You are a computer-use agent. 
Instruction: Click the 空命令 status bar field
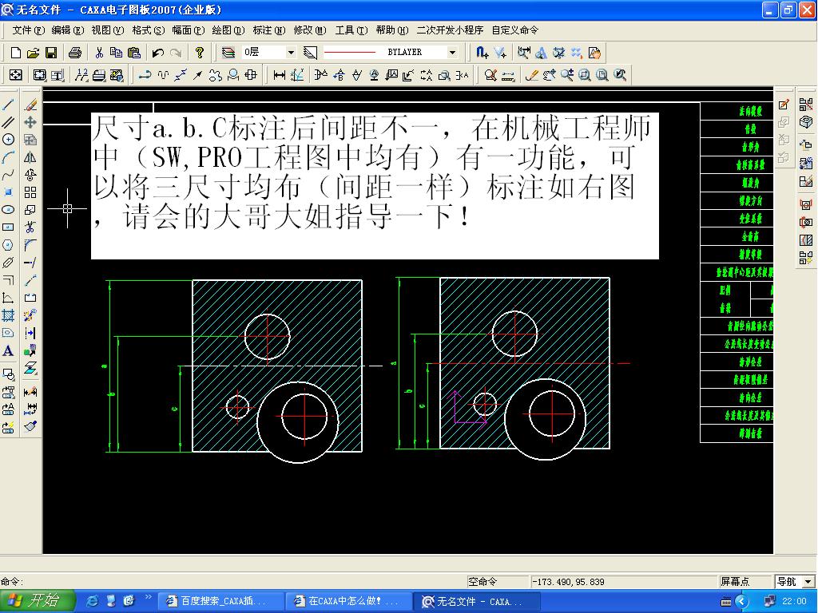[x=497, y=581]
